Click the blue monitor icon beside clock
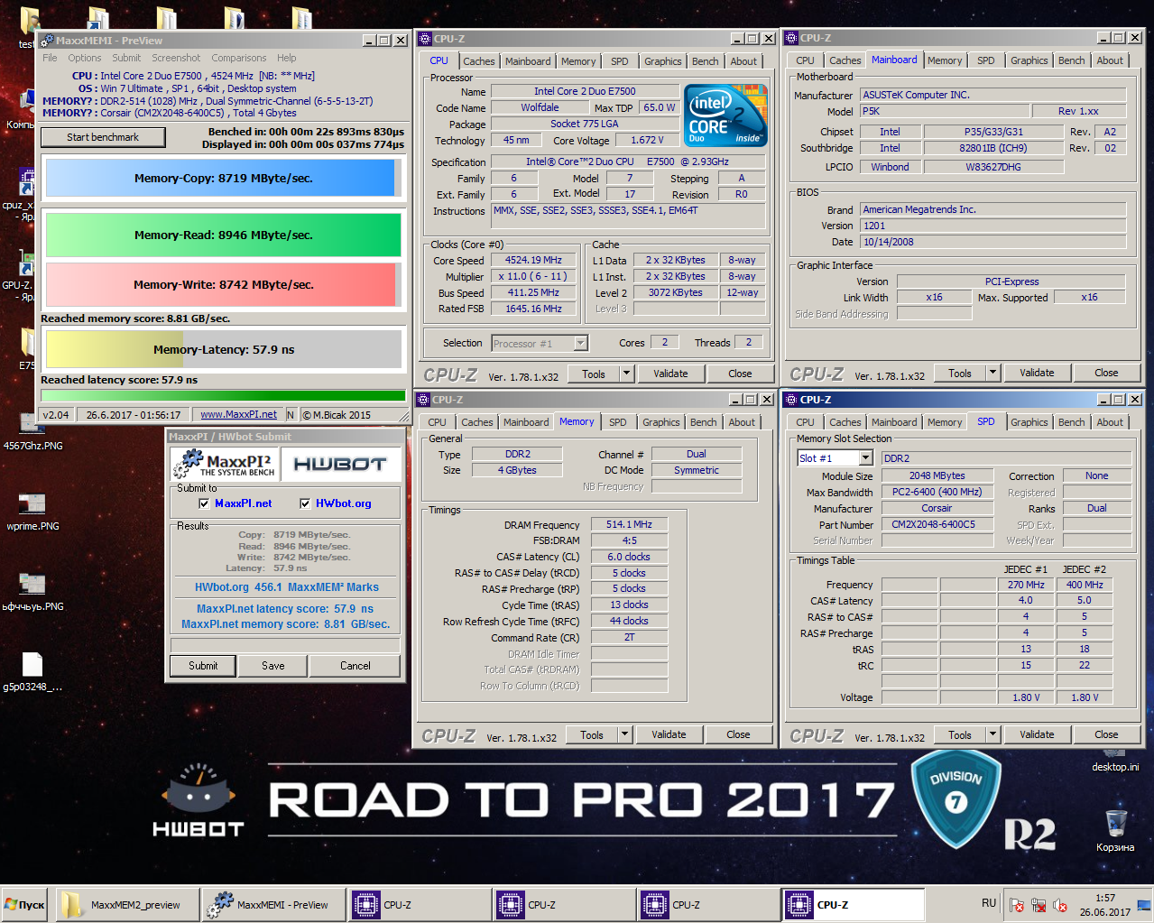Screen dimensions: 1154x923 (1144, 905)
